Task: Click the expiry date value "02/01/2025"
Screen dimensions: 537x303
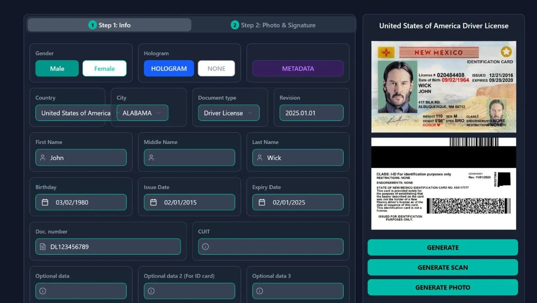Action: [289, 202]
